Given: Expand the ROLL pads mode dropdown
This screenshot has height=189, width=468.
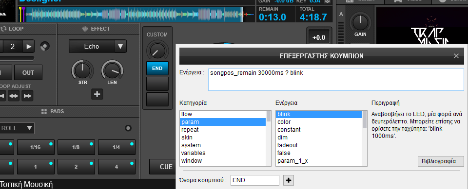Looking at the screenshot, I should tap(17, 128).
